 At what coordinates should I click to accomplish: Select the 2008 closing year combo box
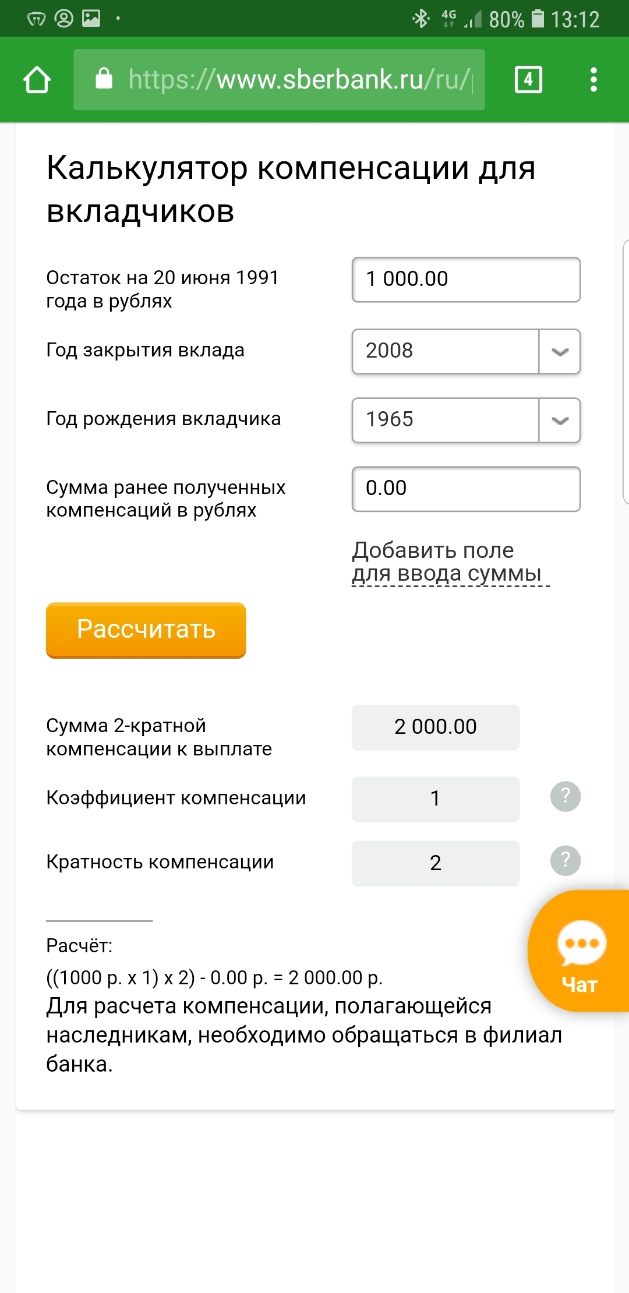point(446,351)
